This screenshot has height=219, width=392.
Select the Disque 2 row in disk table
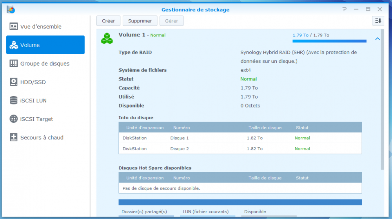[x=240, y=149]
